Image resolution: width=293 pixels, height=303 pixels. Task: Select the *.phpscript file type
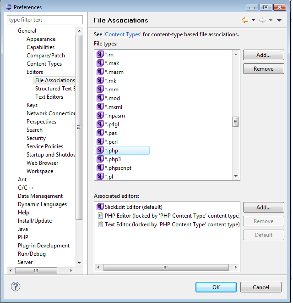click(118, 168)
